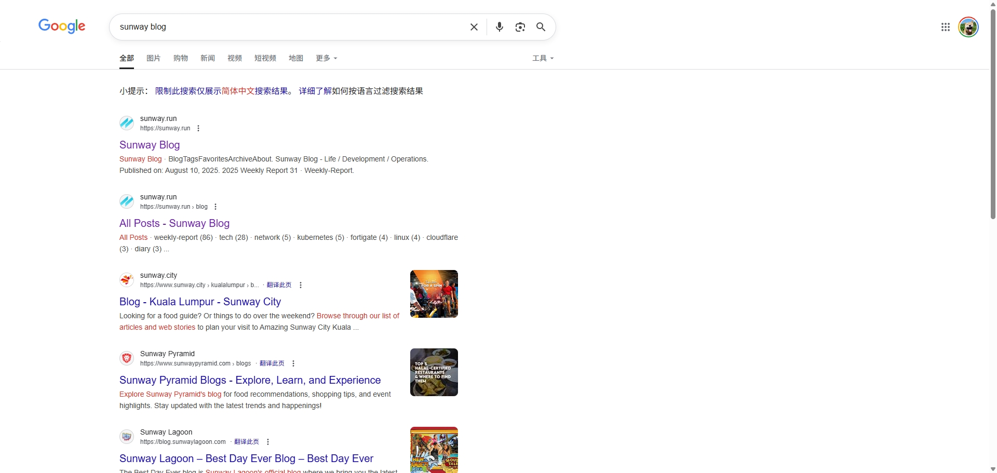Image resolution: width=997 pixels, height=473 pixels.
Task: Open the 'All Posts - Sunway Blog' link
Action: coord(174,223)
